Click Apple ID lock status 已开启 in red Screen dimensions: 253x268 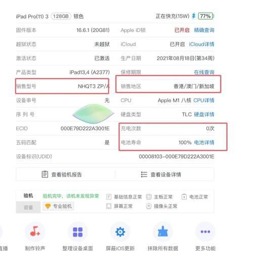click(182, 30)
